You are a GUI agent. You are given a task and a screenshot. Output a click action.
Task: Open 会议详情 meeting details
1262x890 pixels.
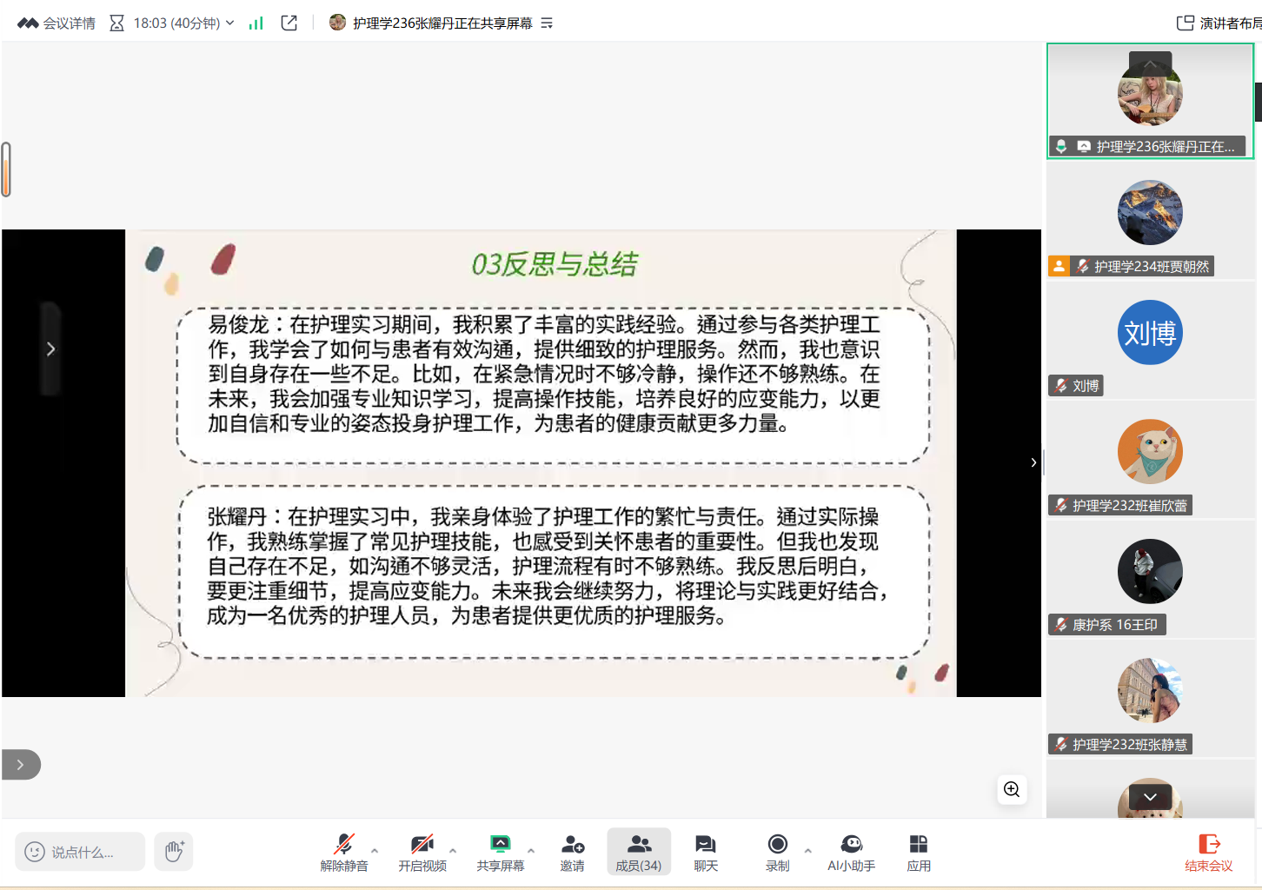pyautogui.click(x=57, y=23)
